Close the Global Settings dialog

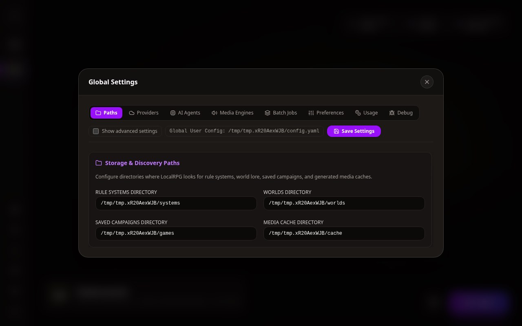tap(427, 82)
